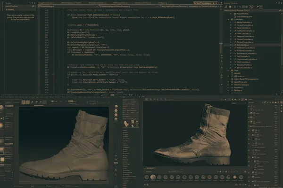Open the class navigation dropdown showing SurfaceProcessing

[128, 6]
